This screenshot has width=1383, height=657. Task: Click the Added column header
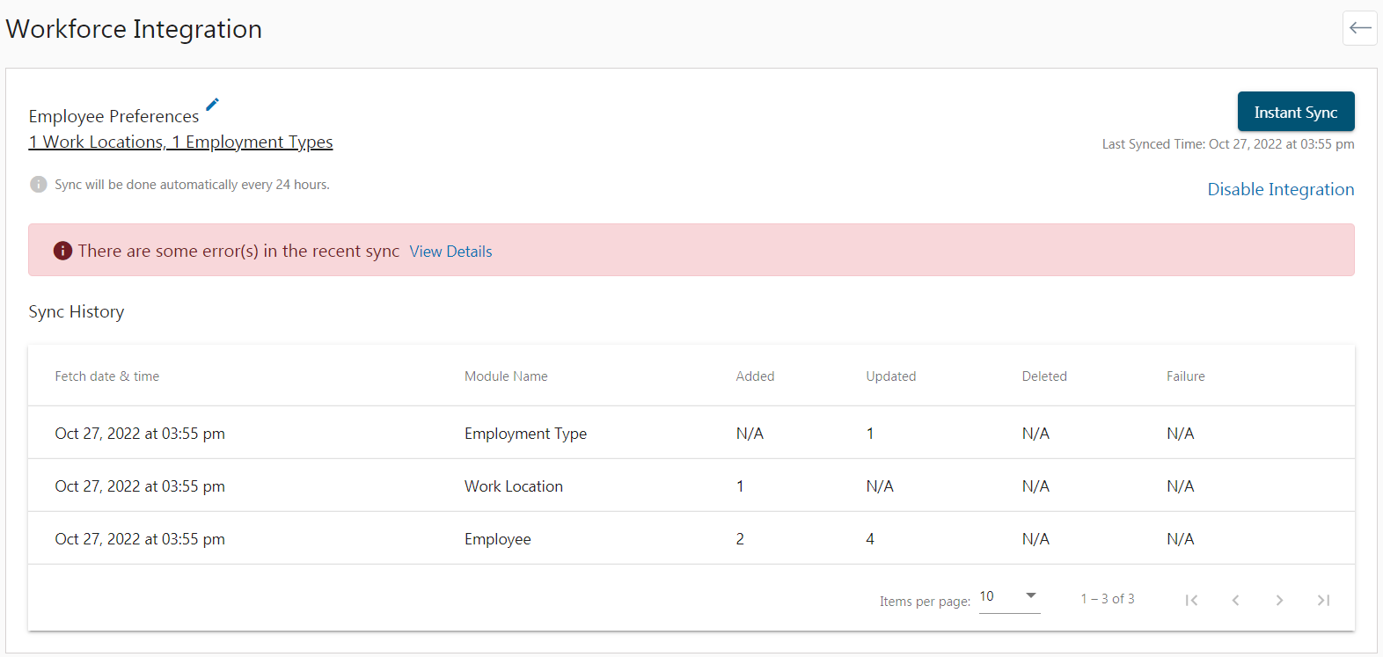[x=755, y=376]
